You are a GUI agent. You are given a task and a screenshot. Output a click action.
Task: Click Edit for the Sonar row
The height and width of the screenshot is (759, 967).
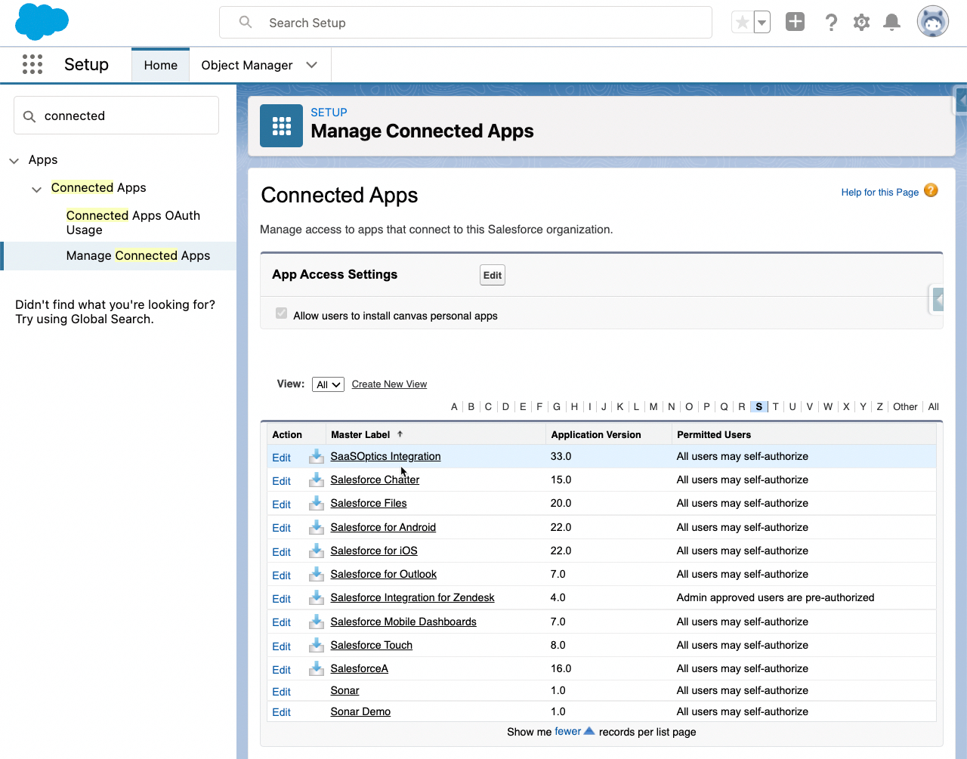pyautogui.click(x=281, y=692)
